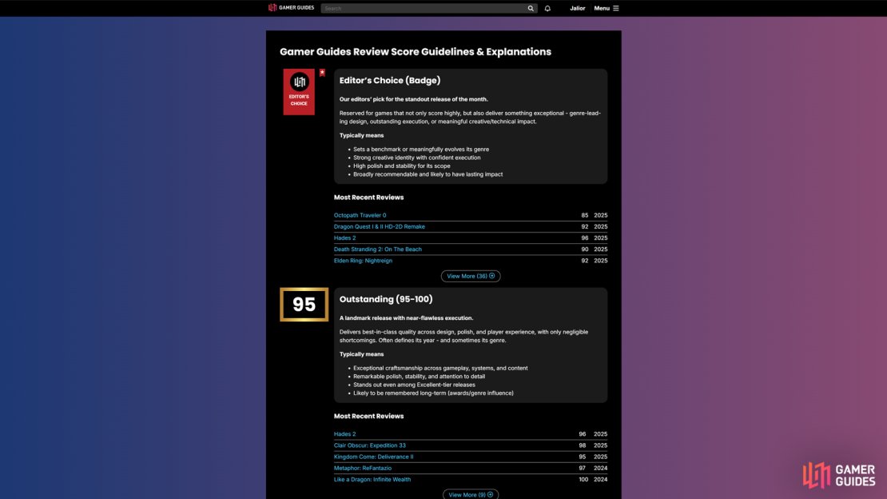Click 'Our editors' pick' bold sentence
This screenshot has height=499, width=887.
[x=413, y=99]
